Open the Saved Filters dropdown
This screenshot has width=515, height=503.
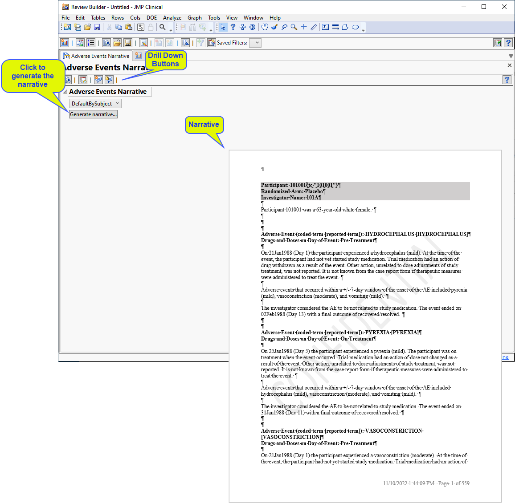(x=255, y=43)
